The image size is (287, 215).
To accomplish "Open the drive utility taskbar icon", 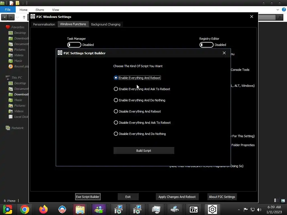I will point(175,209).
